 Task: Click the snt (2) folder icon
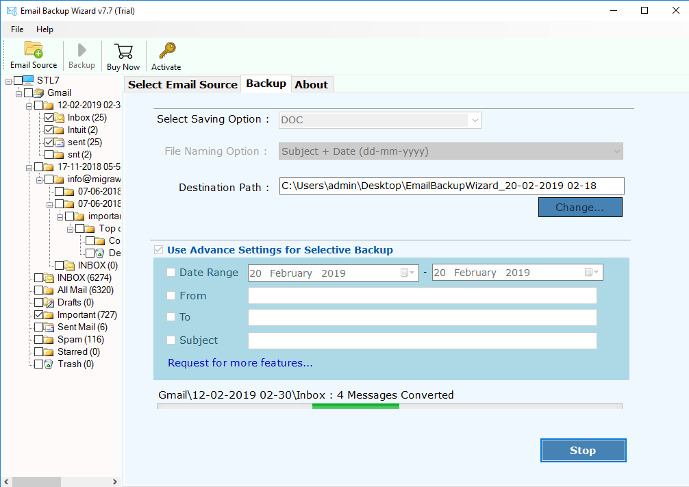pyautogui.click(x=59, y=154)
